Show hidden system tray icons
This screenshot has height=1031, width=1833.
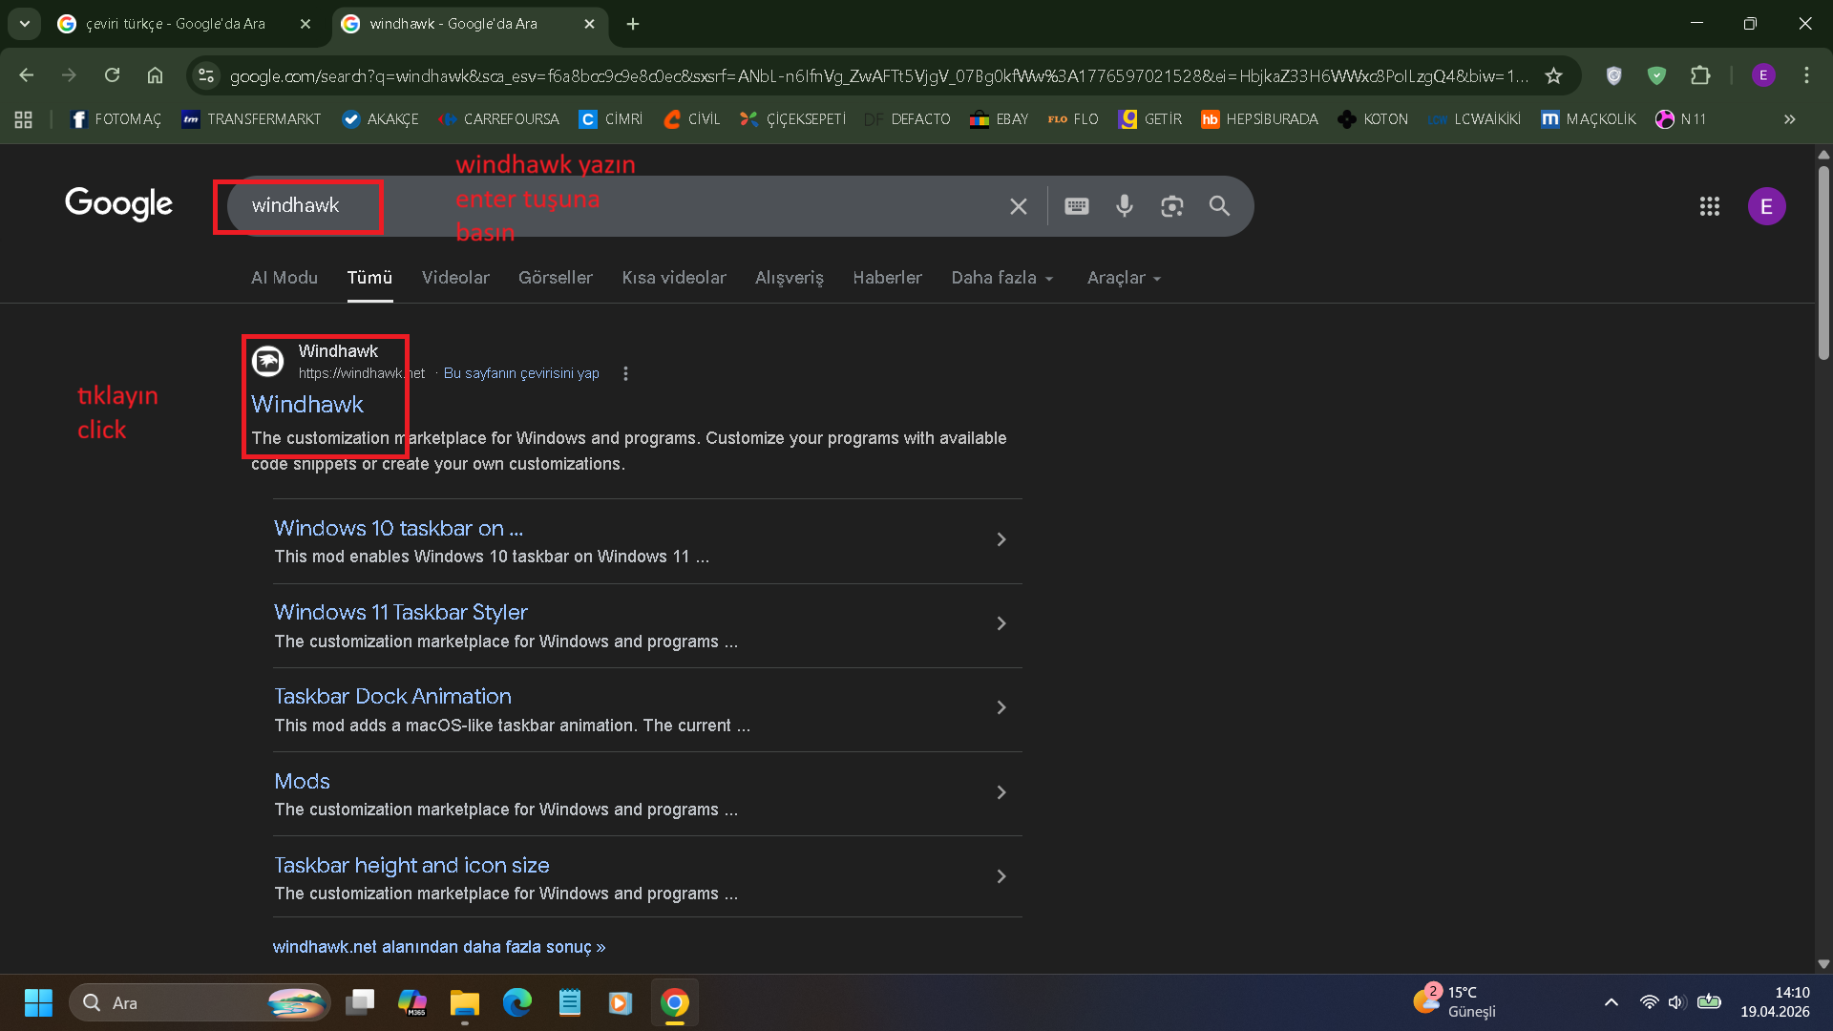click(x=1611, y=1002)
